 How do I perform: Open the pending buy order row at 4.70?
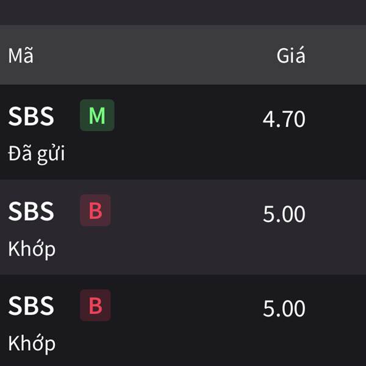pyautogui.click(x=183, y=132)
